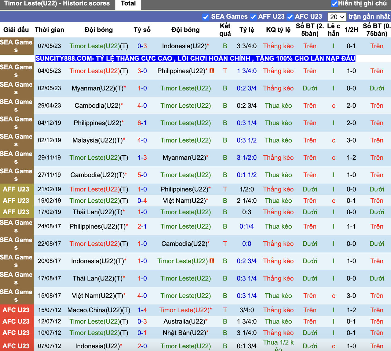Click red card icon next to Philippines(U22) 04/05/23

coord(212,71)
